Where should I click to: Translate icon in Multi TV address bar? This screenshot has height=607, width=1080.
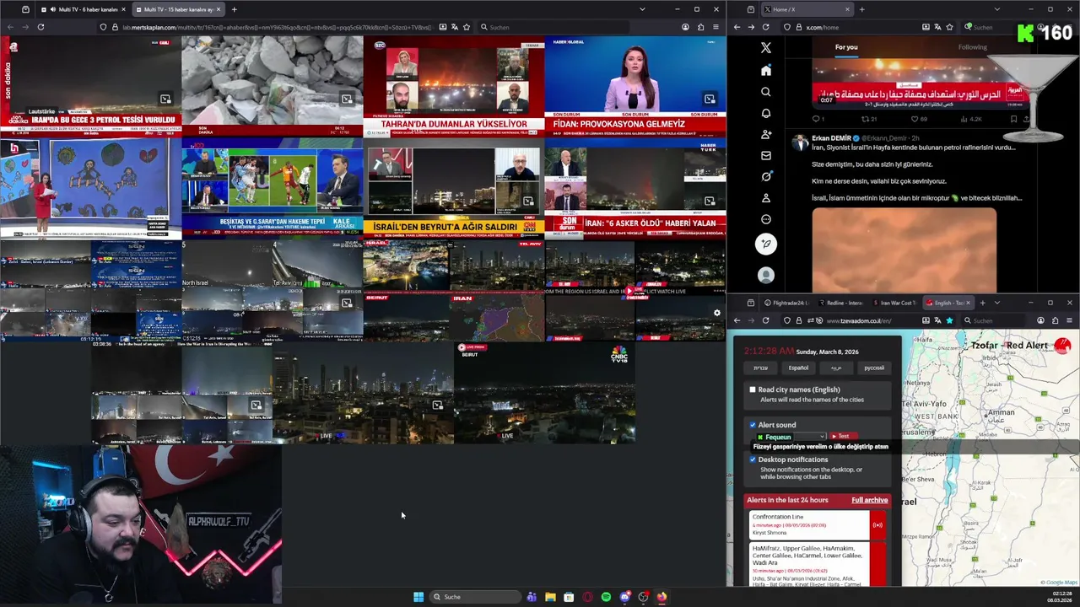pyautogui.click(x=454, y=27)
